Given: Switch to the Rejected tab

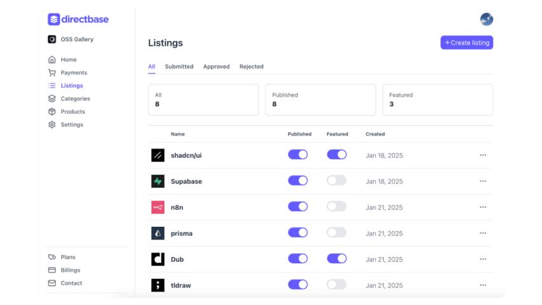Looking at the screenshot, I should (251, 67).
